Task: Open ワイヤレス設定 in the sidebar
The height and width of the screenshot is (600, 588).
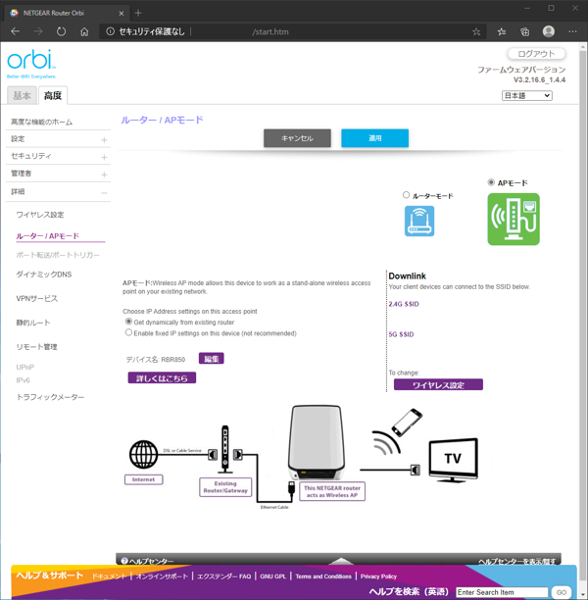Action: (x=40, y=215)
